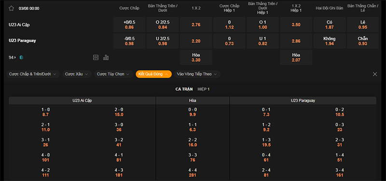Mark match as favorite with star icon
Image resolution: width=386 pixels, height=181 pixels.
click(x=11, y=8)
